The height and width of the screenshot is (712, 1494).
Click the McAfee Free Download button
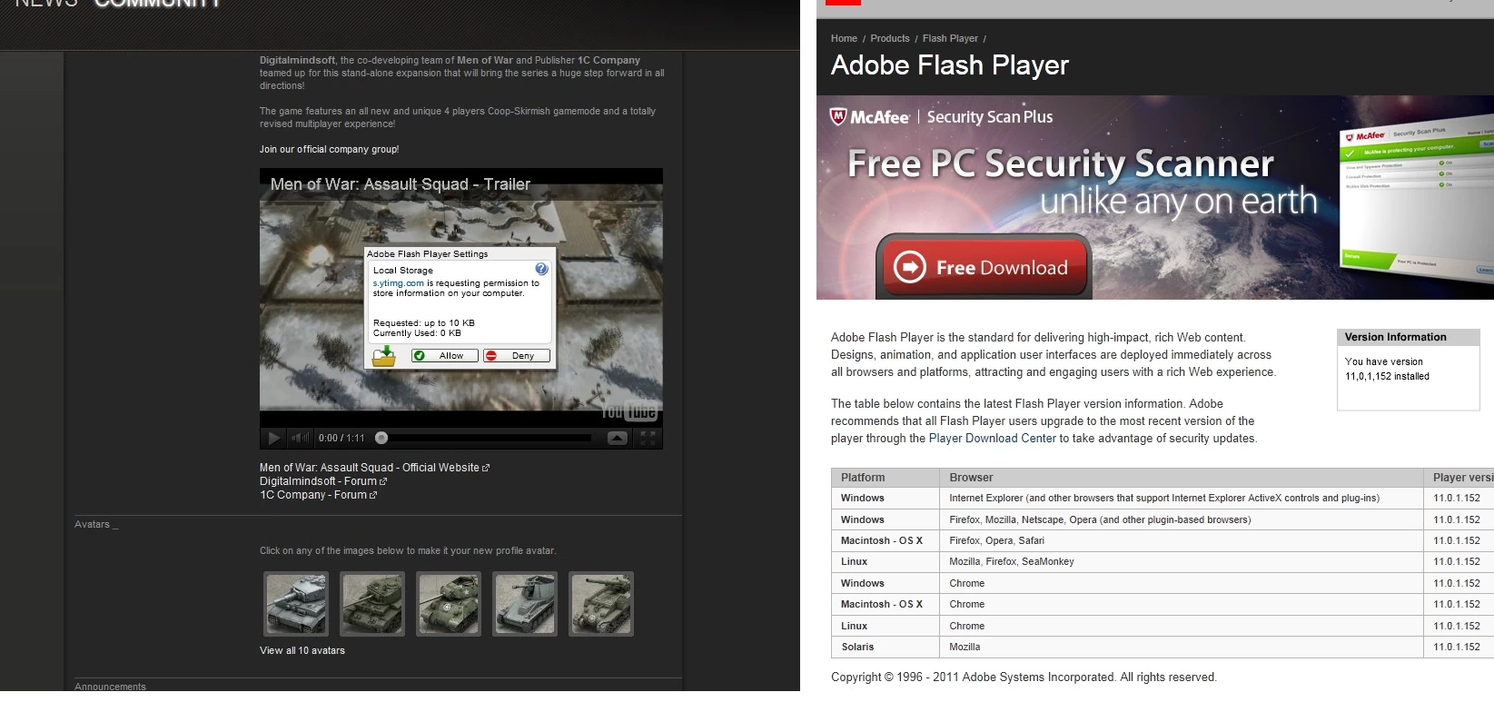pyautogui.click(x=983, y=266)
